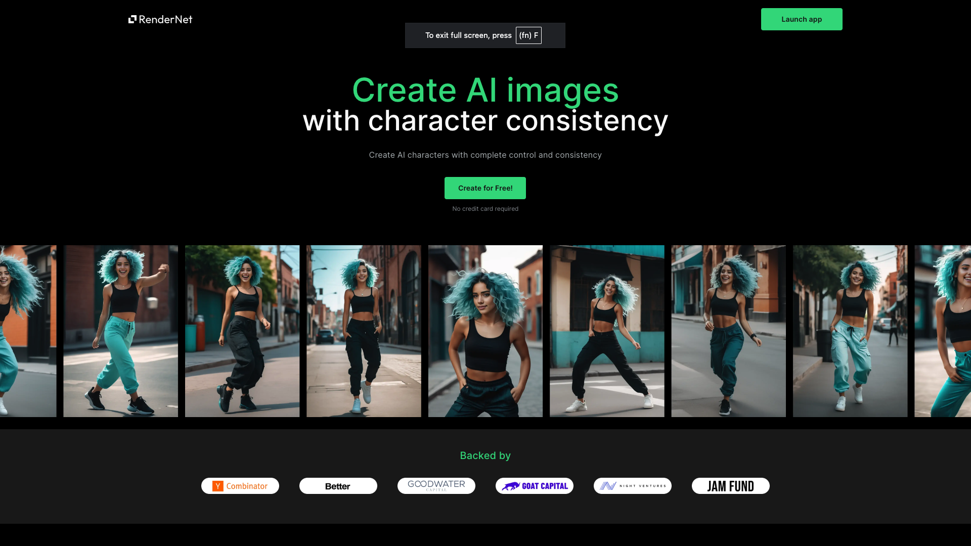Click the Goodwater Capital logo icon
This screenshot has width=971, height=546.
coord(436,486)
